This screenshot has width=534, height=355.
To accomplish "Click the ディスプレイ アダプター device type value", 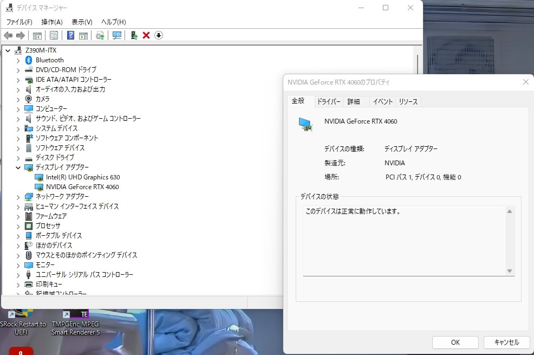I will (411, 149).
